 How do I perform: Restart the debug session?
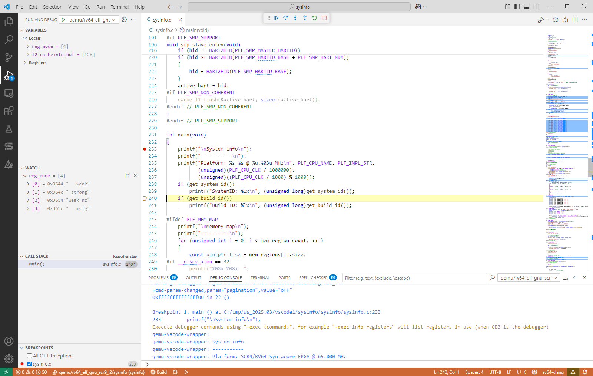(x=314, y=18)
